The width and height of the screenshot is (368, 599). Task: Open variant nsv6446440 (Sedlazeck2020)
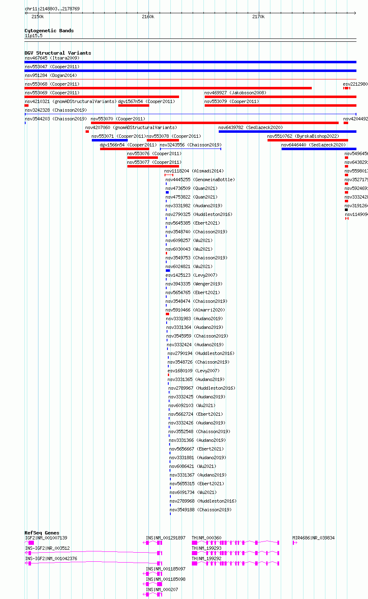(319, 149)
